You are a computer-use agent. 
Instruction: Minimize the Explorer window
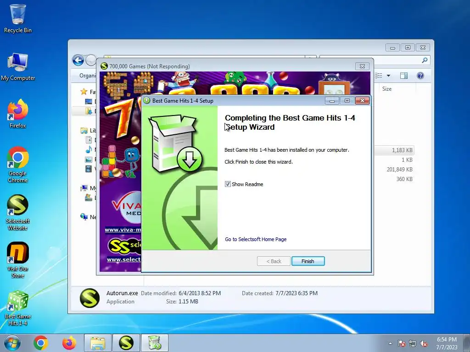point(393,47)
